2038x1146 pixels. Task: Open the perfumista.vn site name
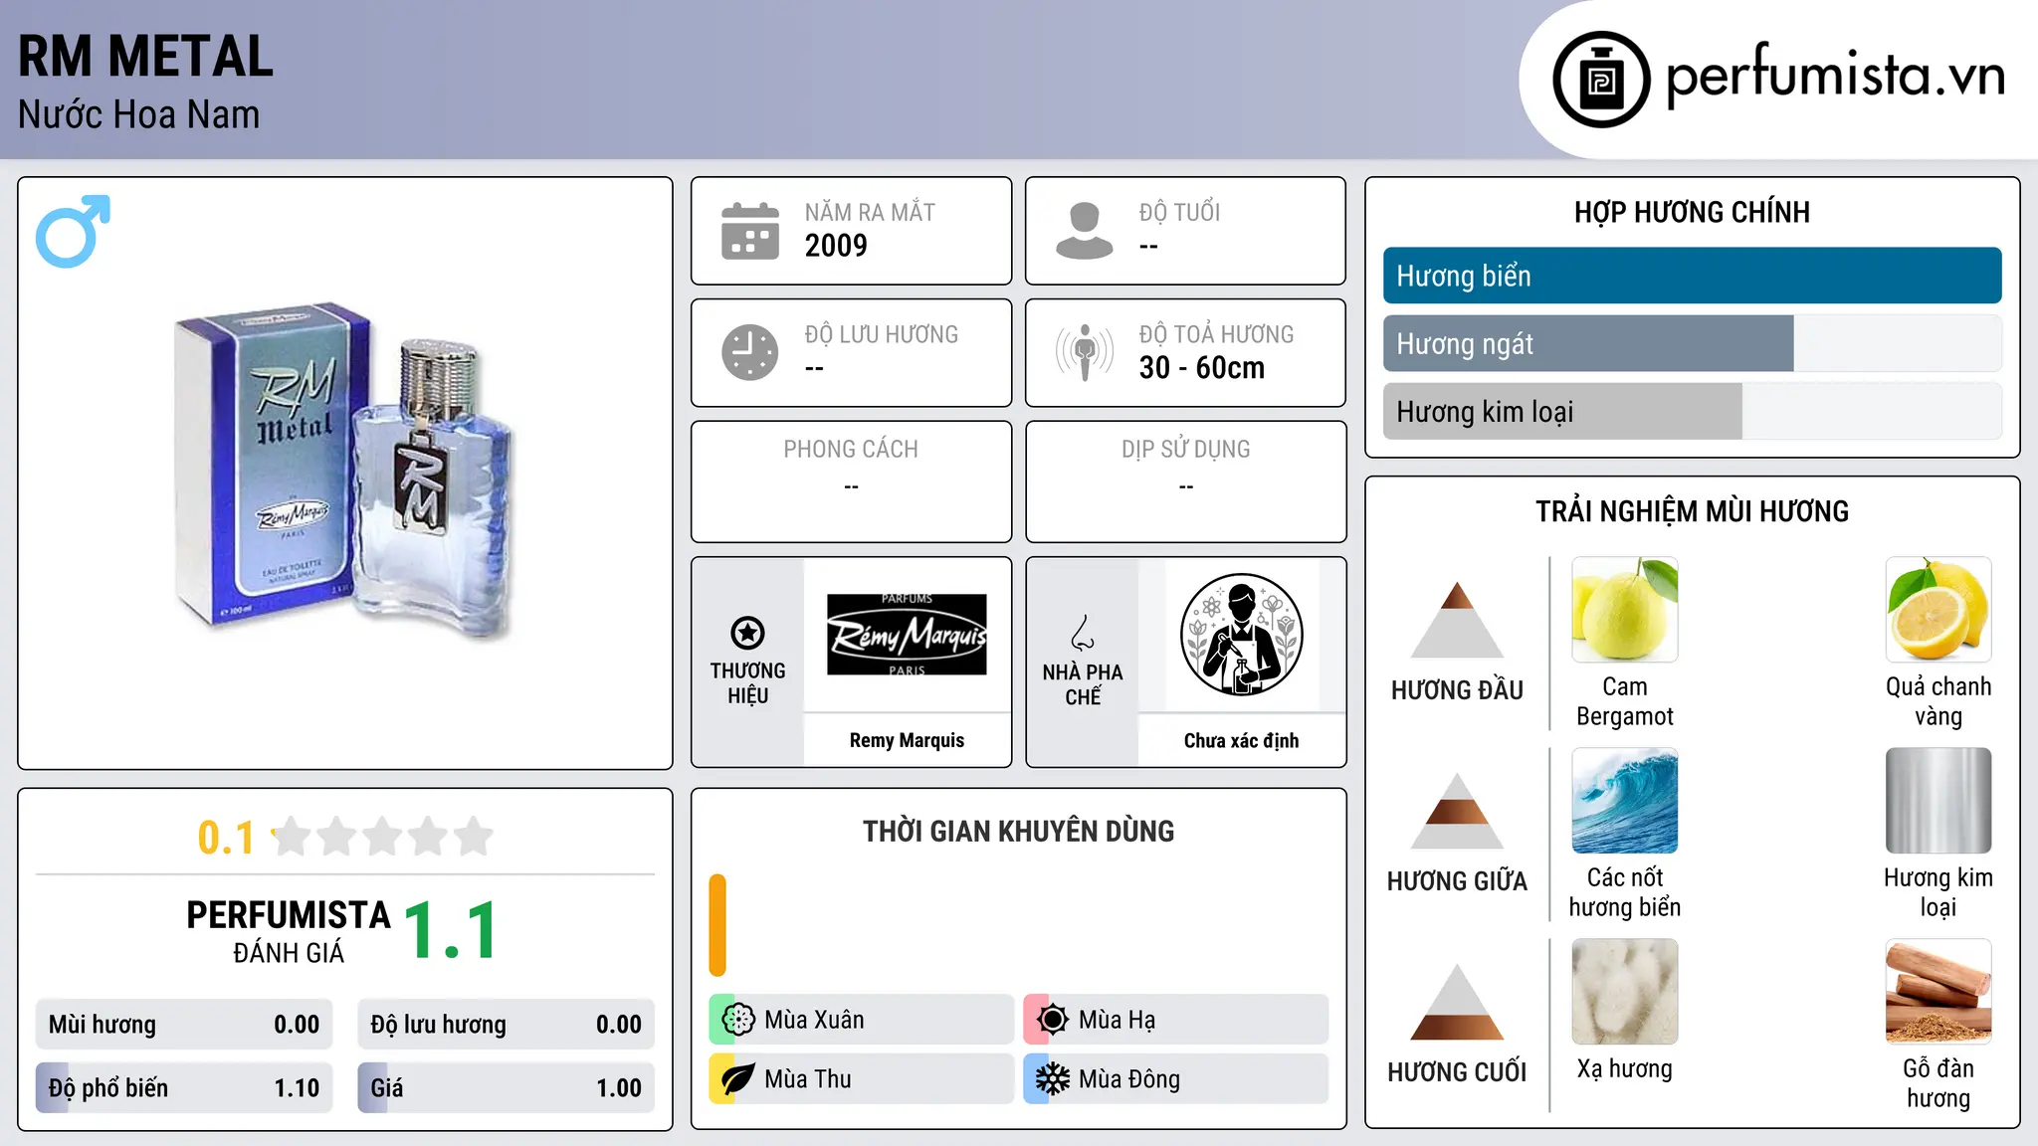1835,76
